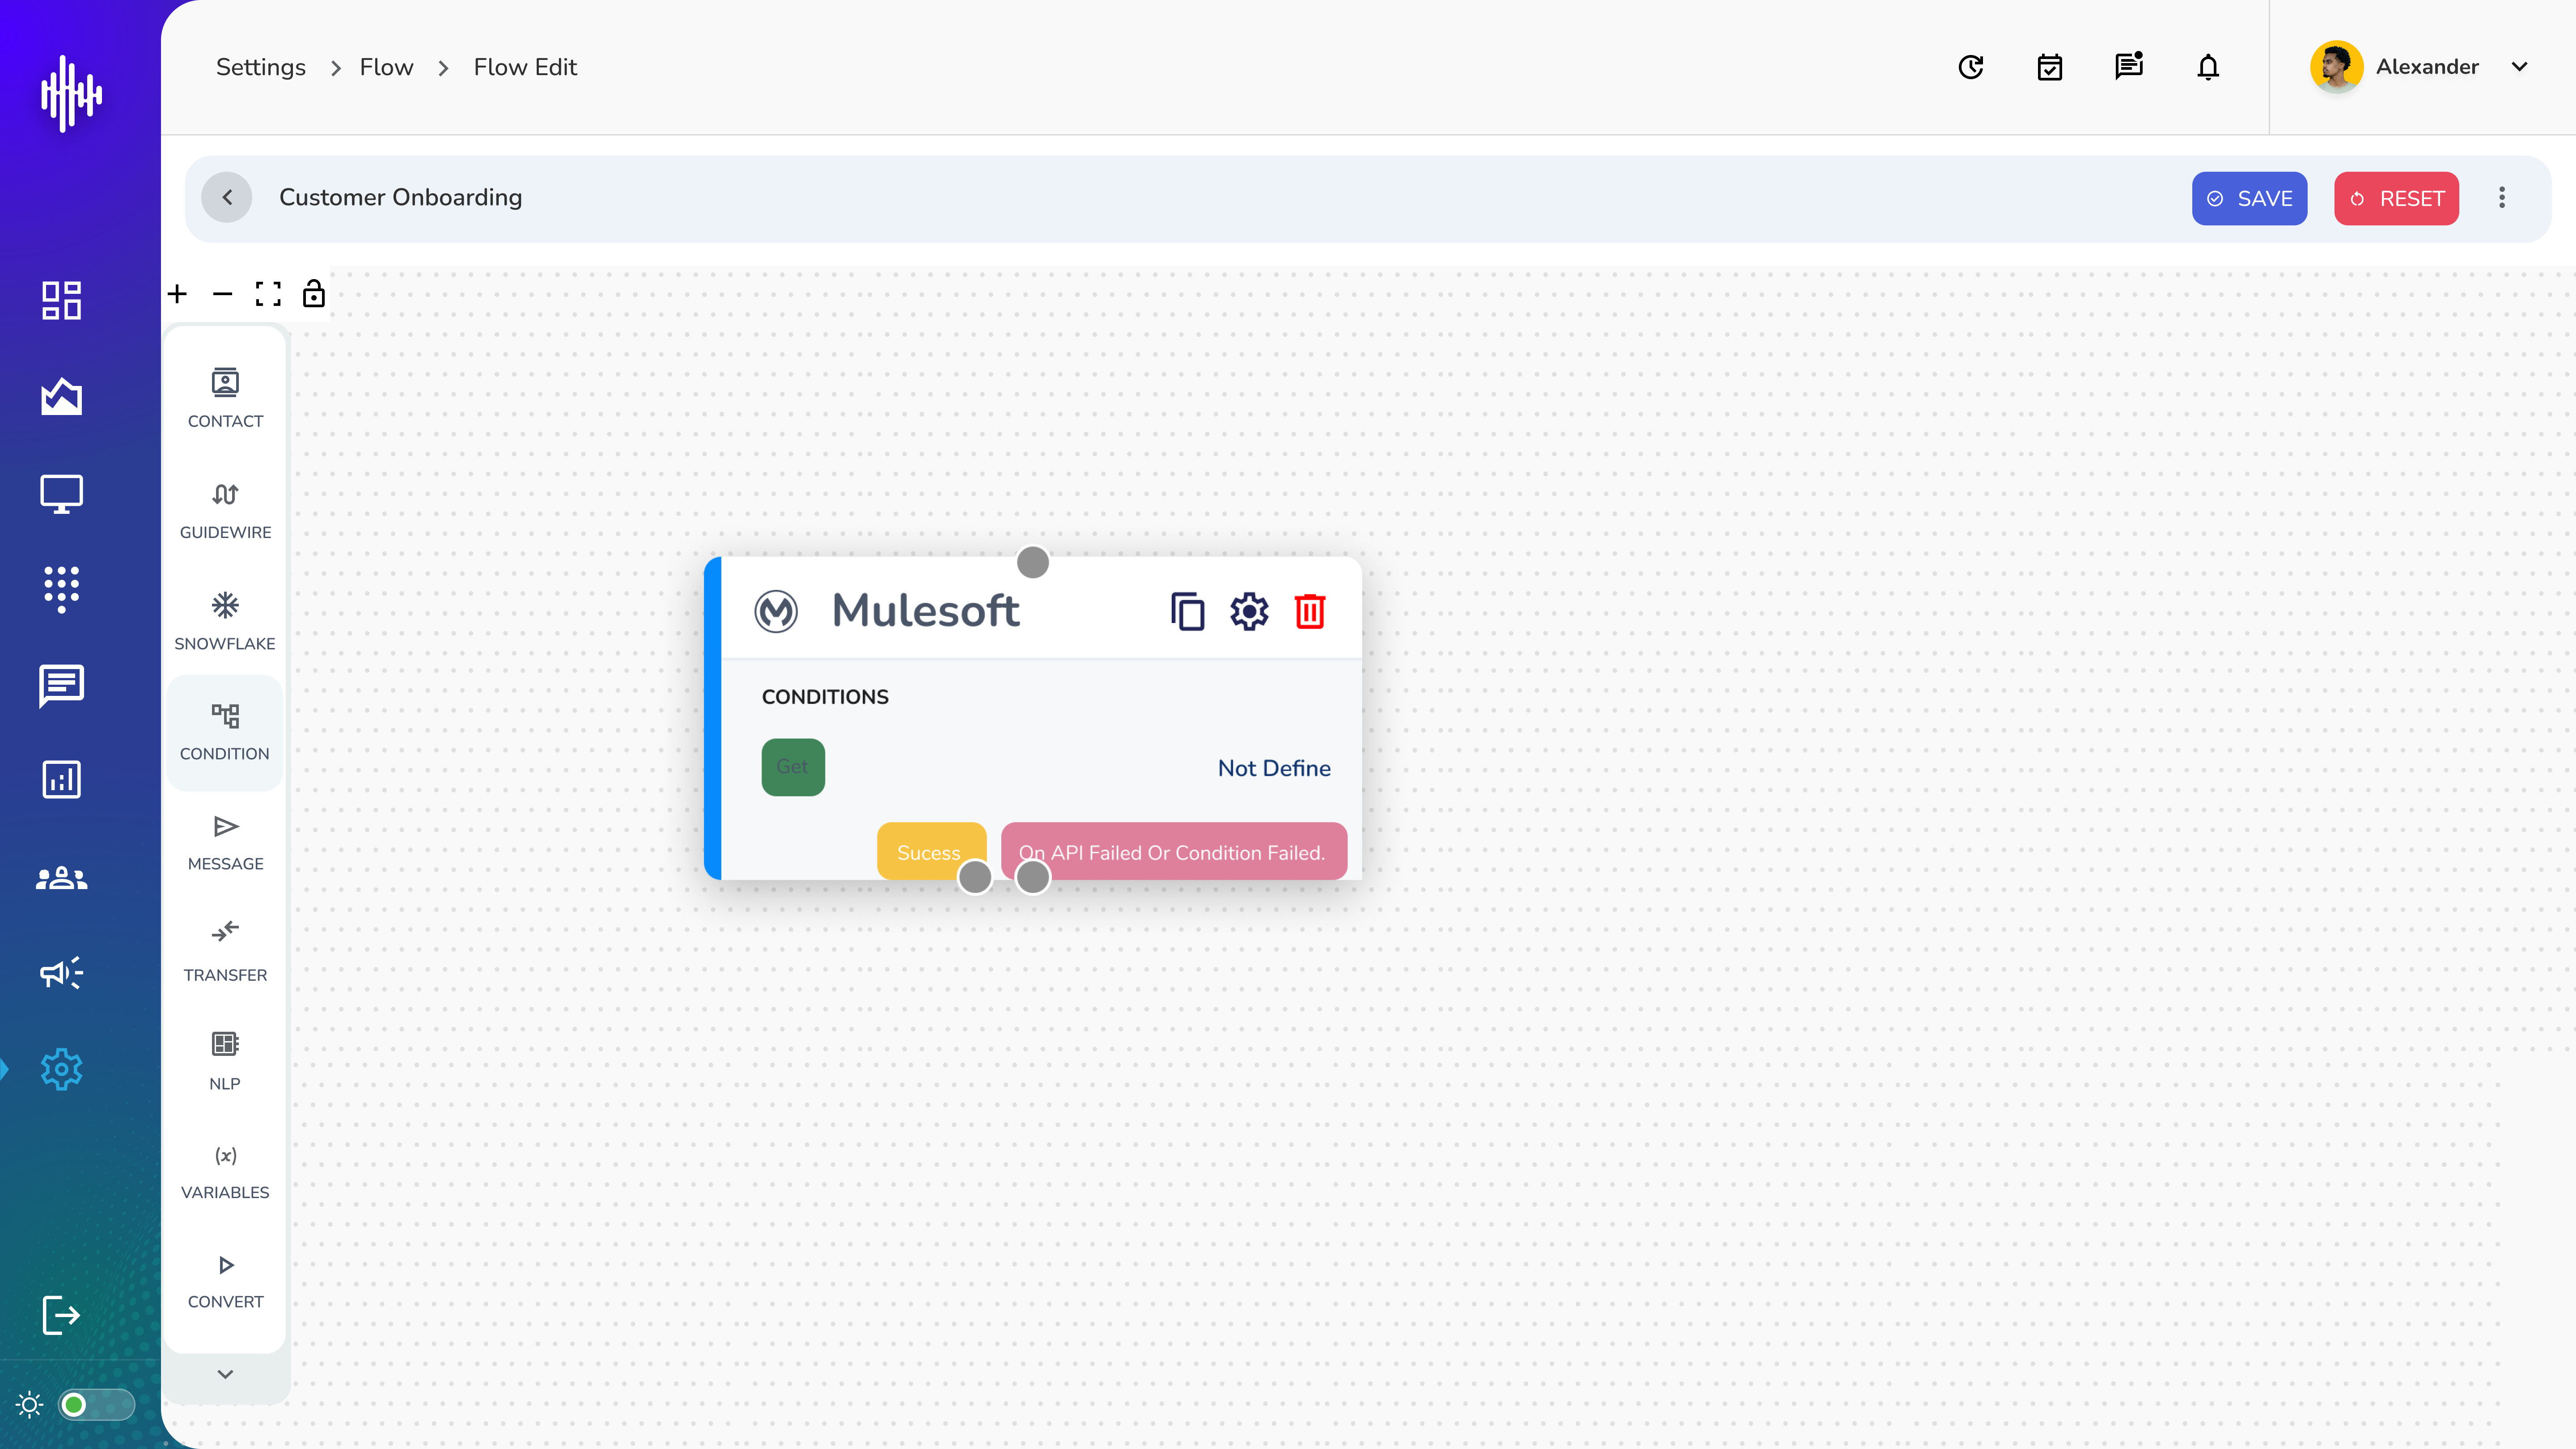Click the fit view icon

click(268, 294)
